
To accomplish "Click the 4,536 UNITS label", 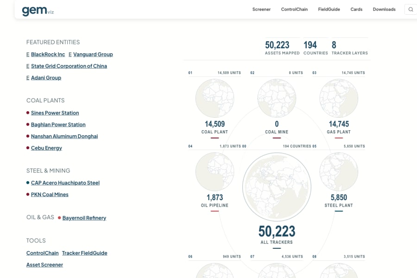I will click(x=292, y=257).
